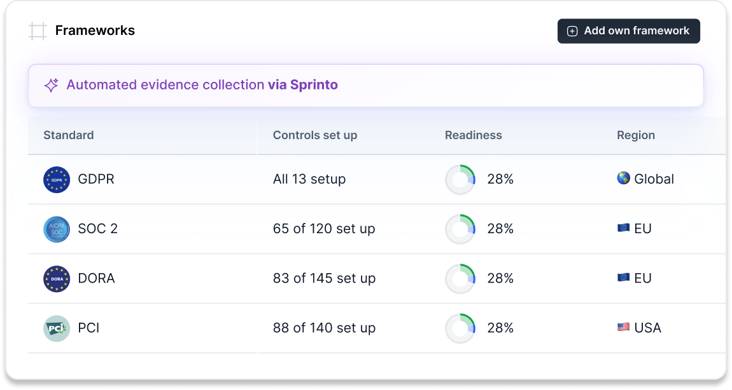Click the sparkle icon in Sprinto banner
732x390 pixels.
point(51,85)
